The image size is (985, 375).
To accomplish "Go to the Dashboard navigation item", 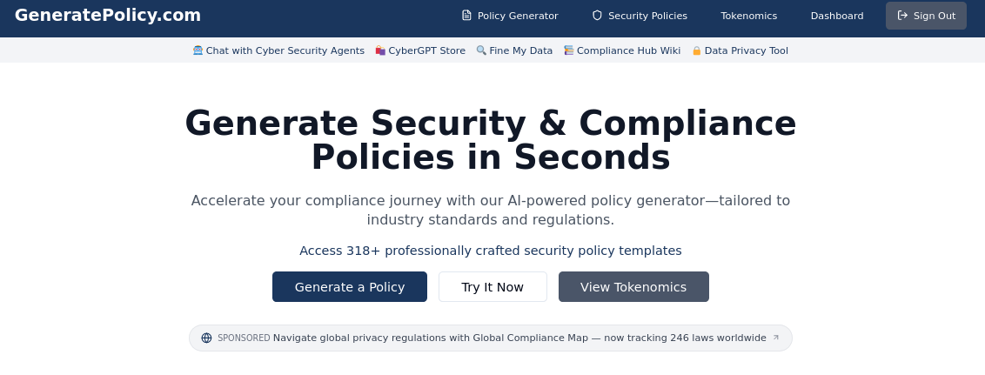I will point(837,16).
